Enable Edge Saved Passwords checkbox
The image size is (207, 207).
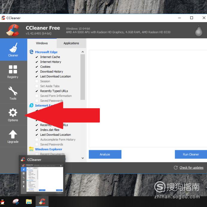tap(37, 101)
